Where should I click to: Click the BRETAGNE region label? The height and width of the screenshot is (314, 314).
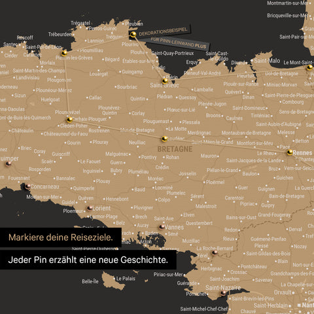(175, 149)
